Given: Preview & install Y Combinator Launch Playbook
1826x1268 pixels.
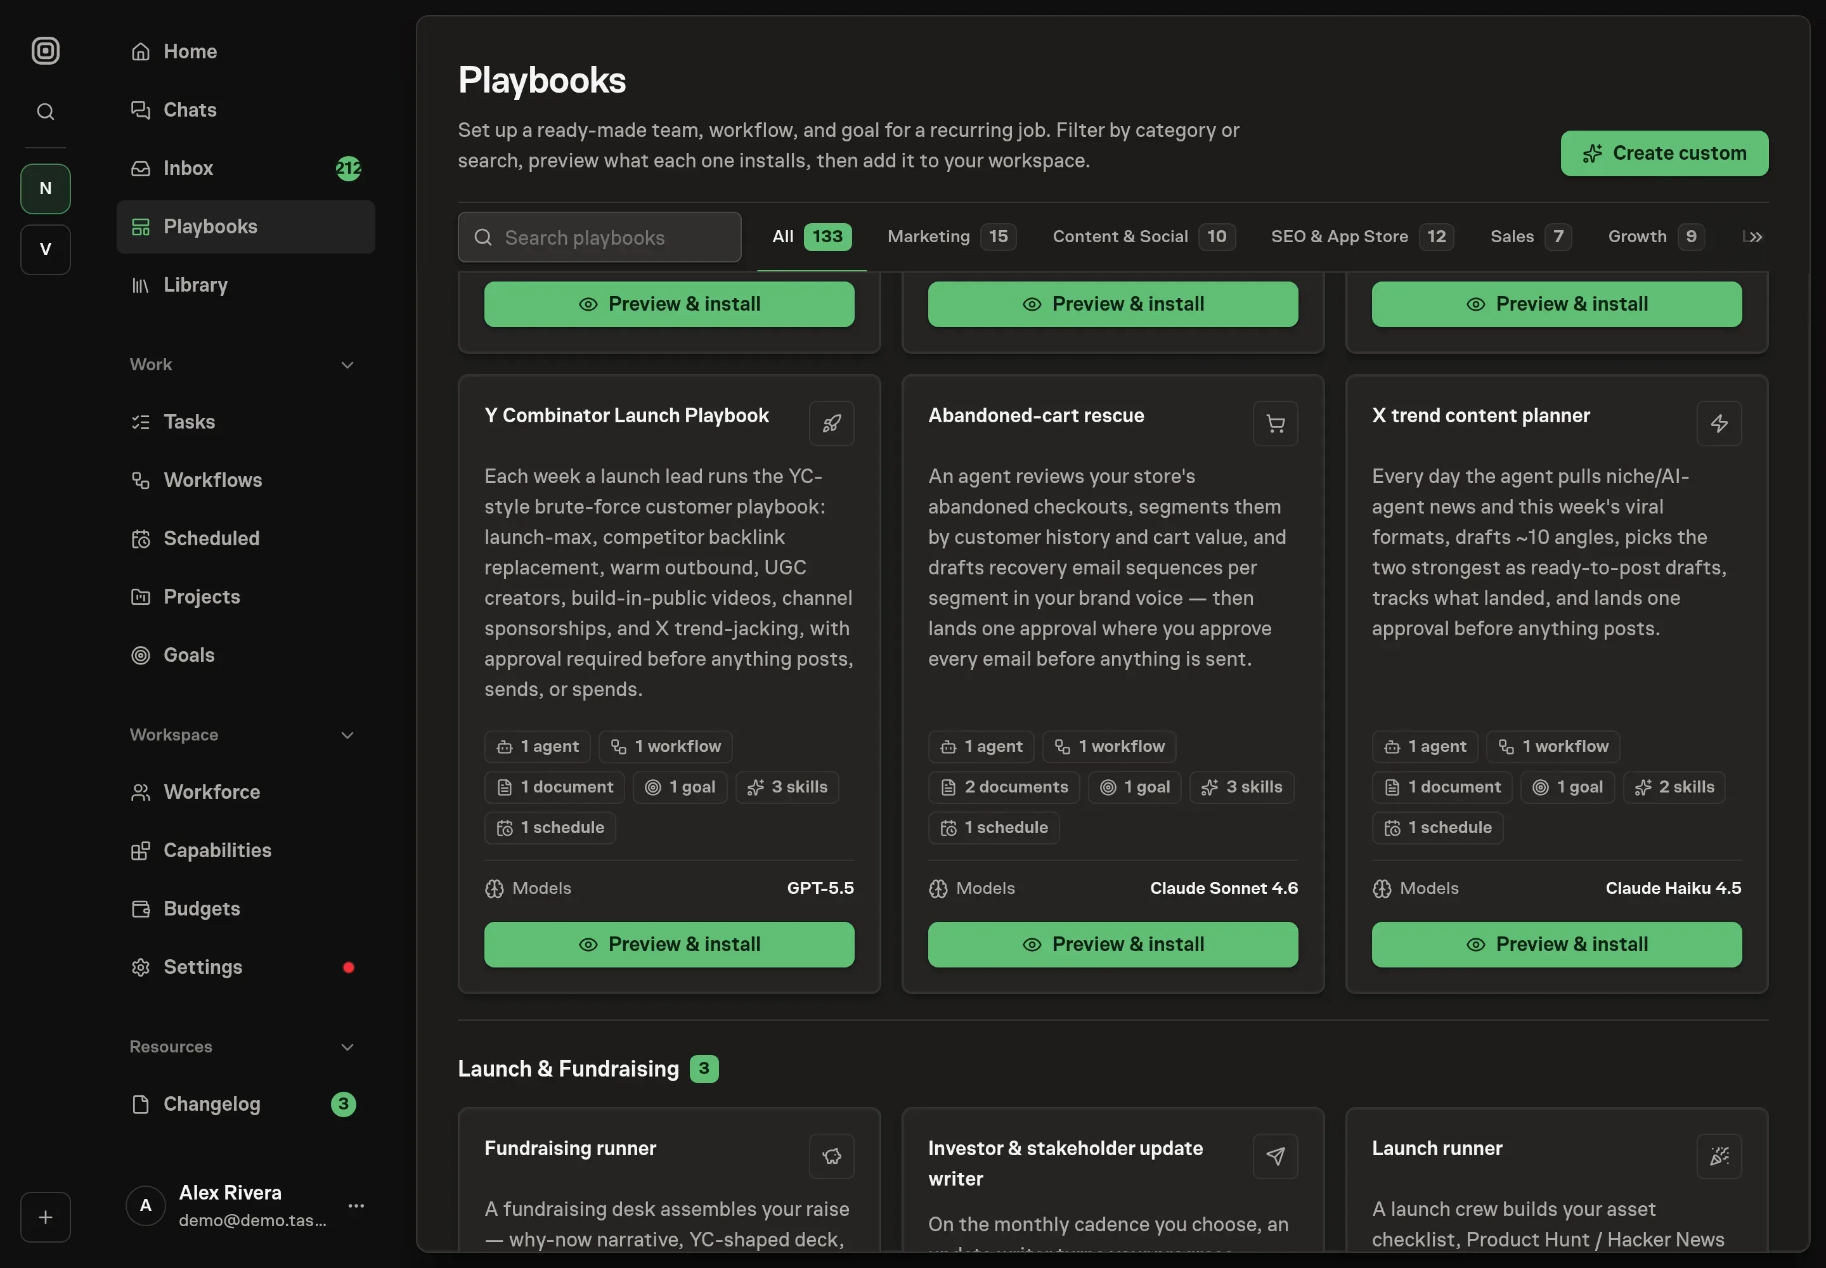Looking at the screenshot, I should click(669, 945).
